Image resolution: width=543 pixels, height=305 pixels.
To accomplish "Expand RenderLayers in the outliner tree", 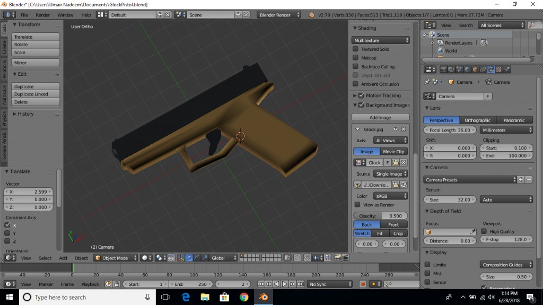I will (432, 42).
